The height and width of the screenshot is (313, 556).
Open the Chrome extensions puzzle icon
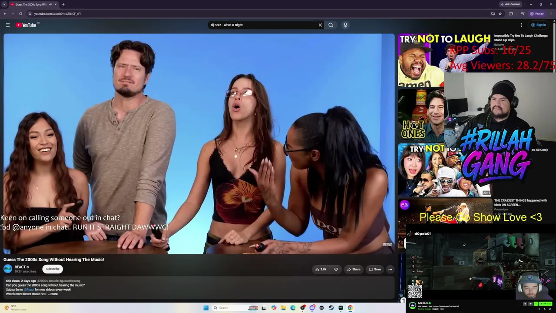[511, 13]
